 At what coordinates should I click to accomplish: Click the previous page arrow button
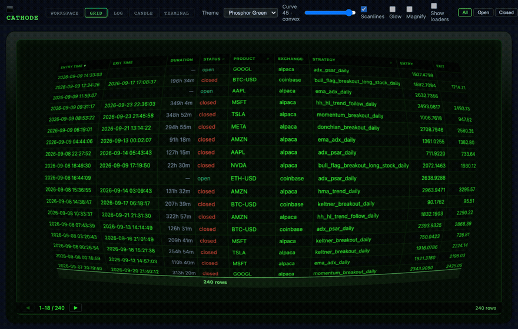28,308
